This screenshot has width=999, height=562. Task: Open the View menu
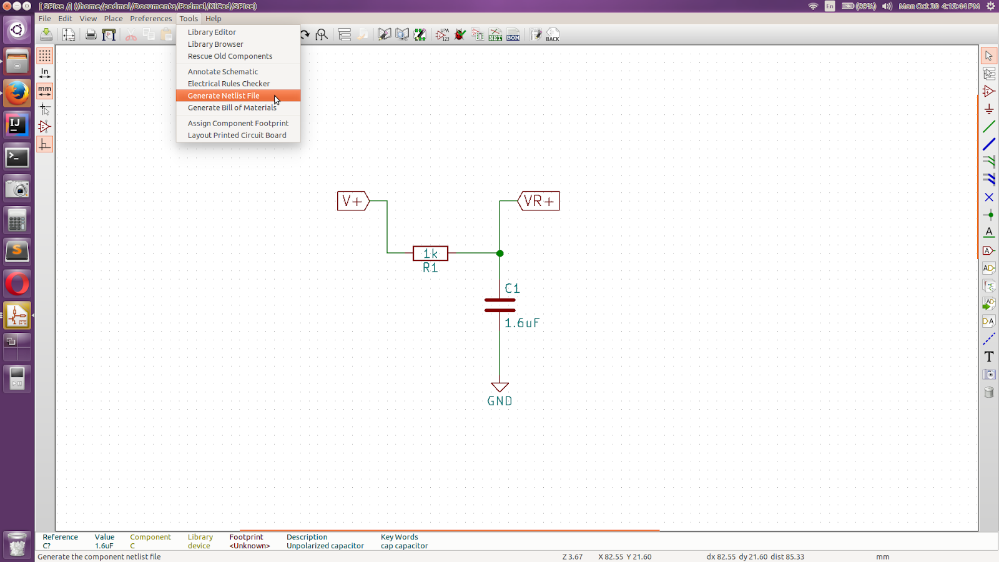88,19
